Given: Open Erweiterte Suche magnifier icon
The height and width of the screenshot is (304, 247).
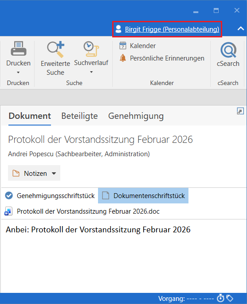Looking at the screenshot, I should [55, 49].
